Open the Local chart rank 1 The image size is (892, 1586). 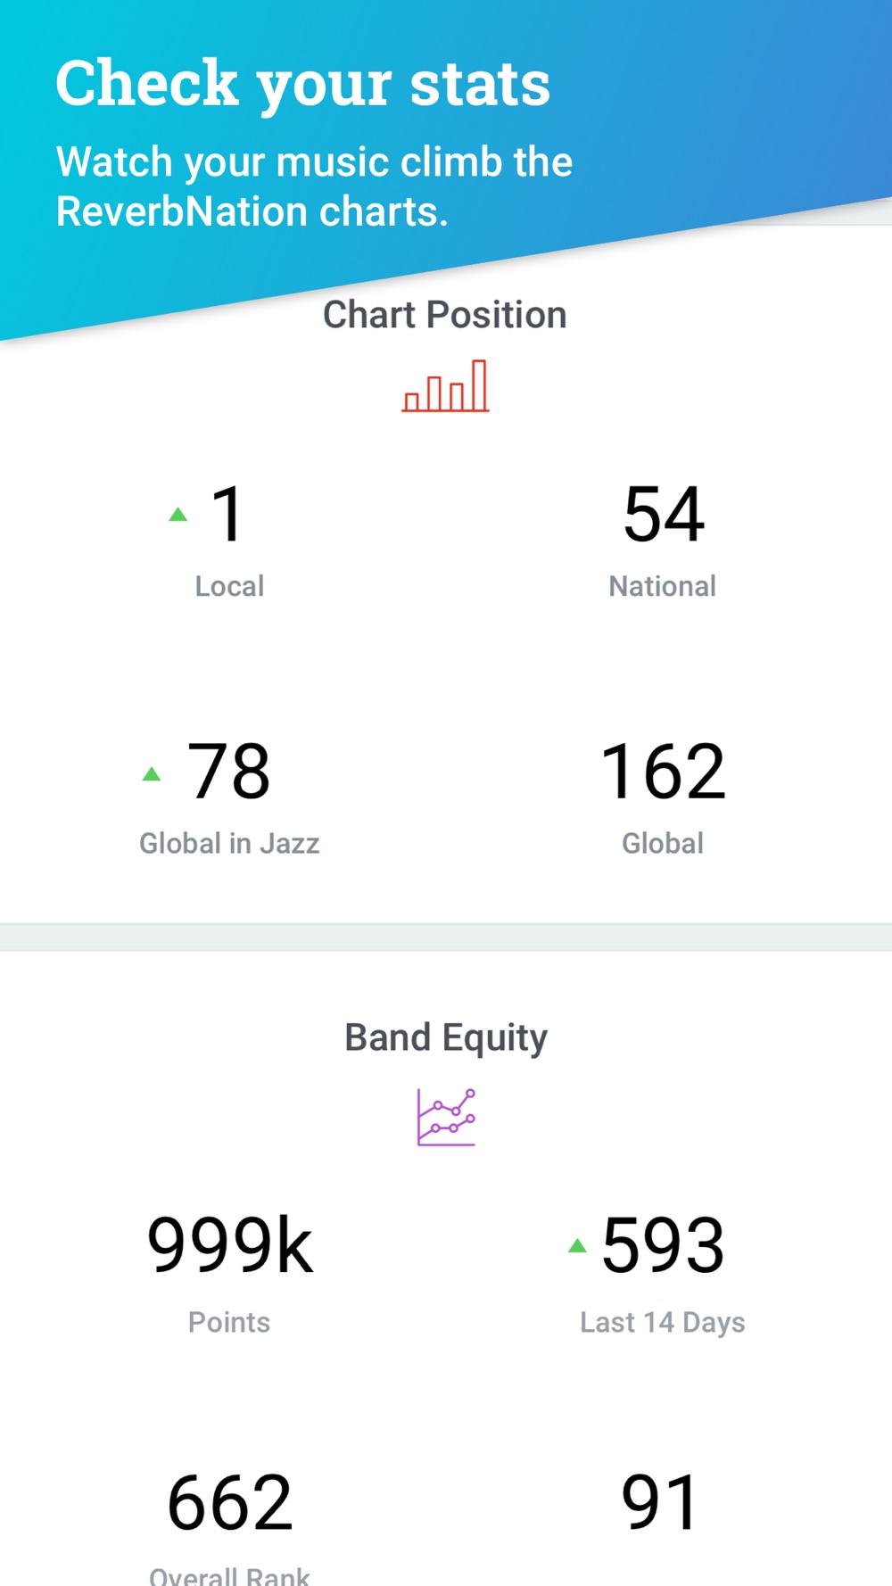[x=227, y=514]
